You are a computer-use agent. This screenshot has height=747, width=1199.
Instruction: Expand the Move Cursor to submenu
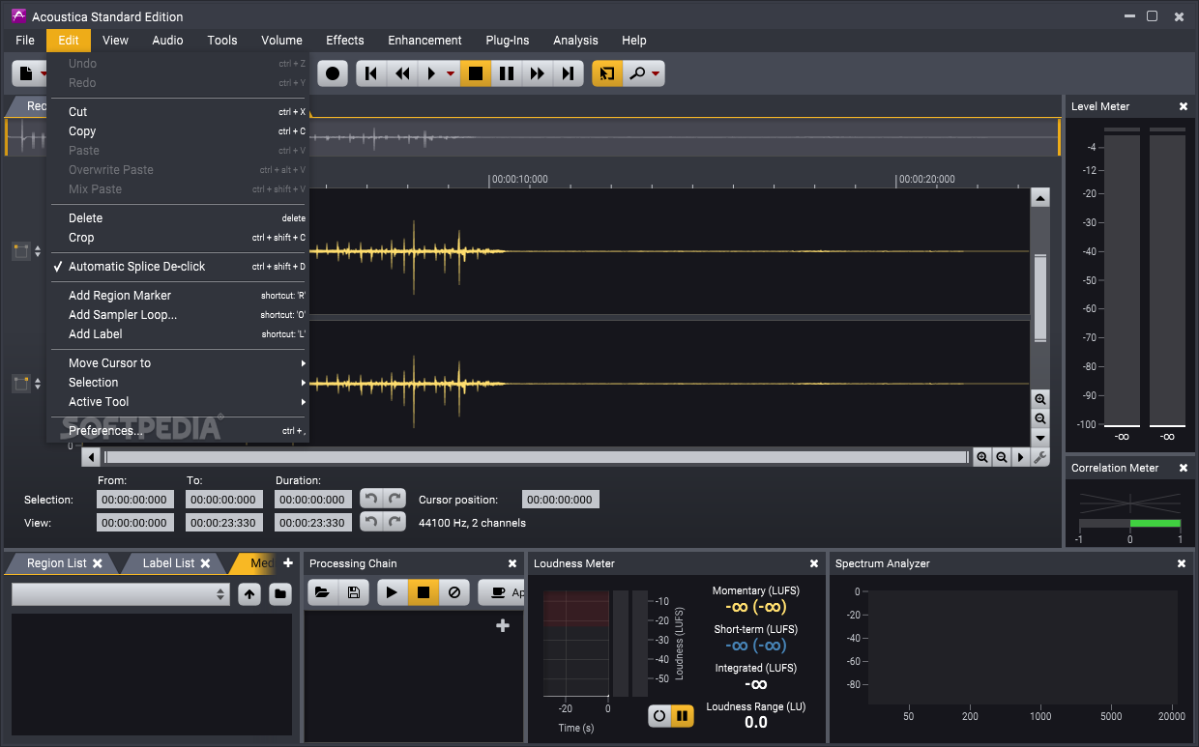tap(178, 363)
